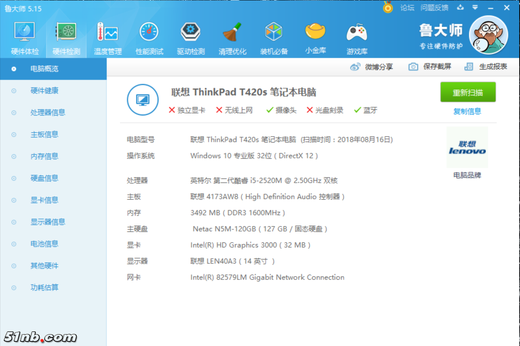Open the 装机必备 essential software section

click(274, 36)
